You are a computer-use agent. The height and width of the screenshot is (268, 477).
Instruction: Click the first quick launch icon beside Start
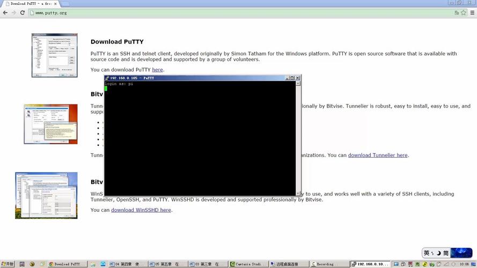pos(22,264)
